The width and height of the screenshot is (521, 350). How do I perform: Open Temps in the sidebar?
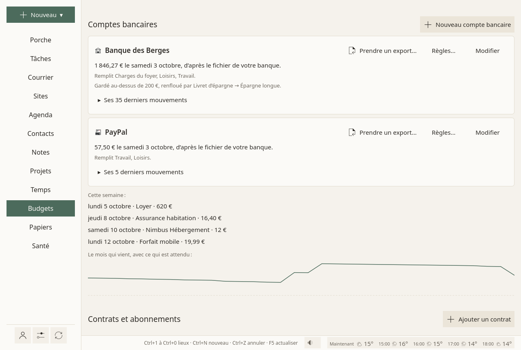tap(41, 190)
